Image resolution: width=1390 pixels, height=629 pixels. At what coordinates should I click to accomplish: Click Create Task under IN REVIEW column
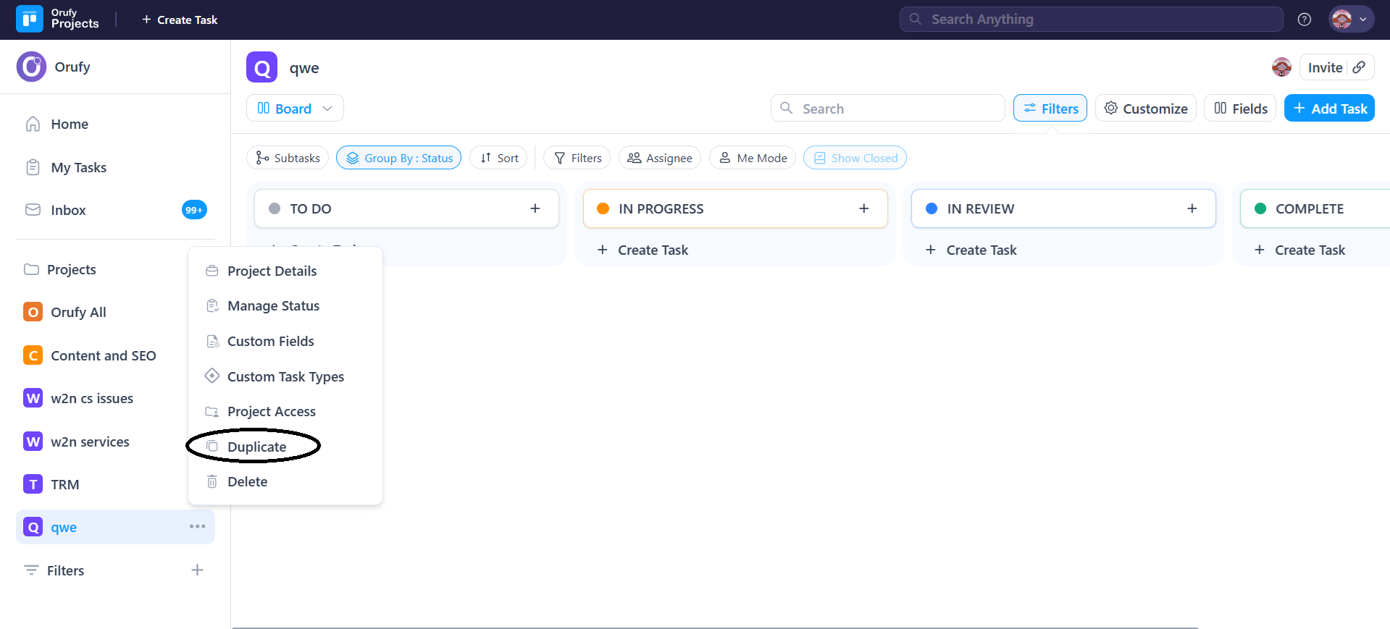pos(981,250)
